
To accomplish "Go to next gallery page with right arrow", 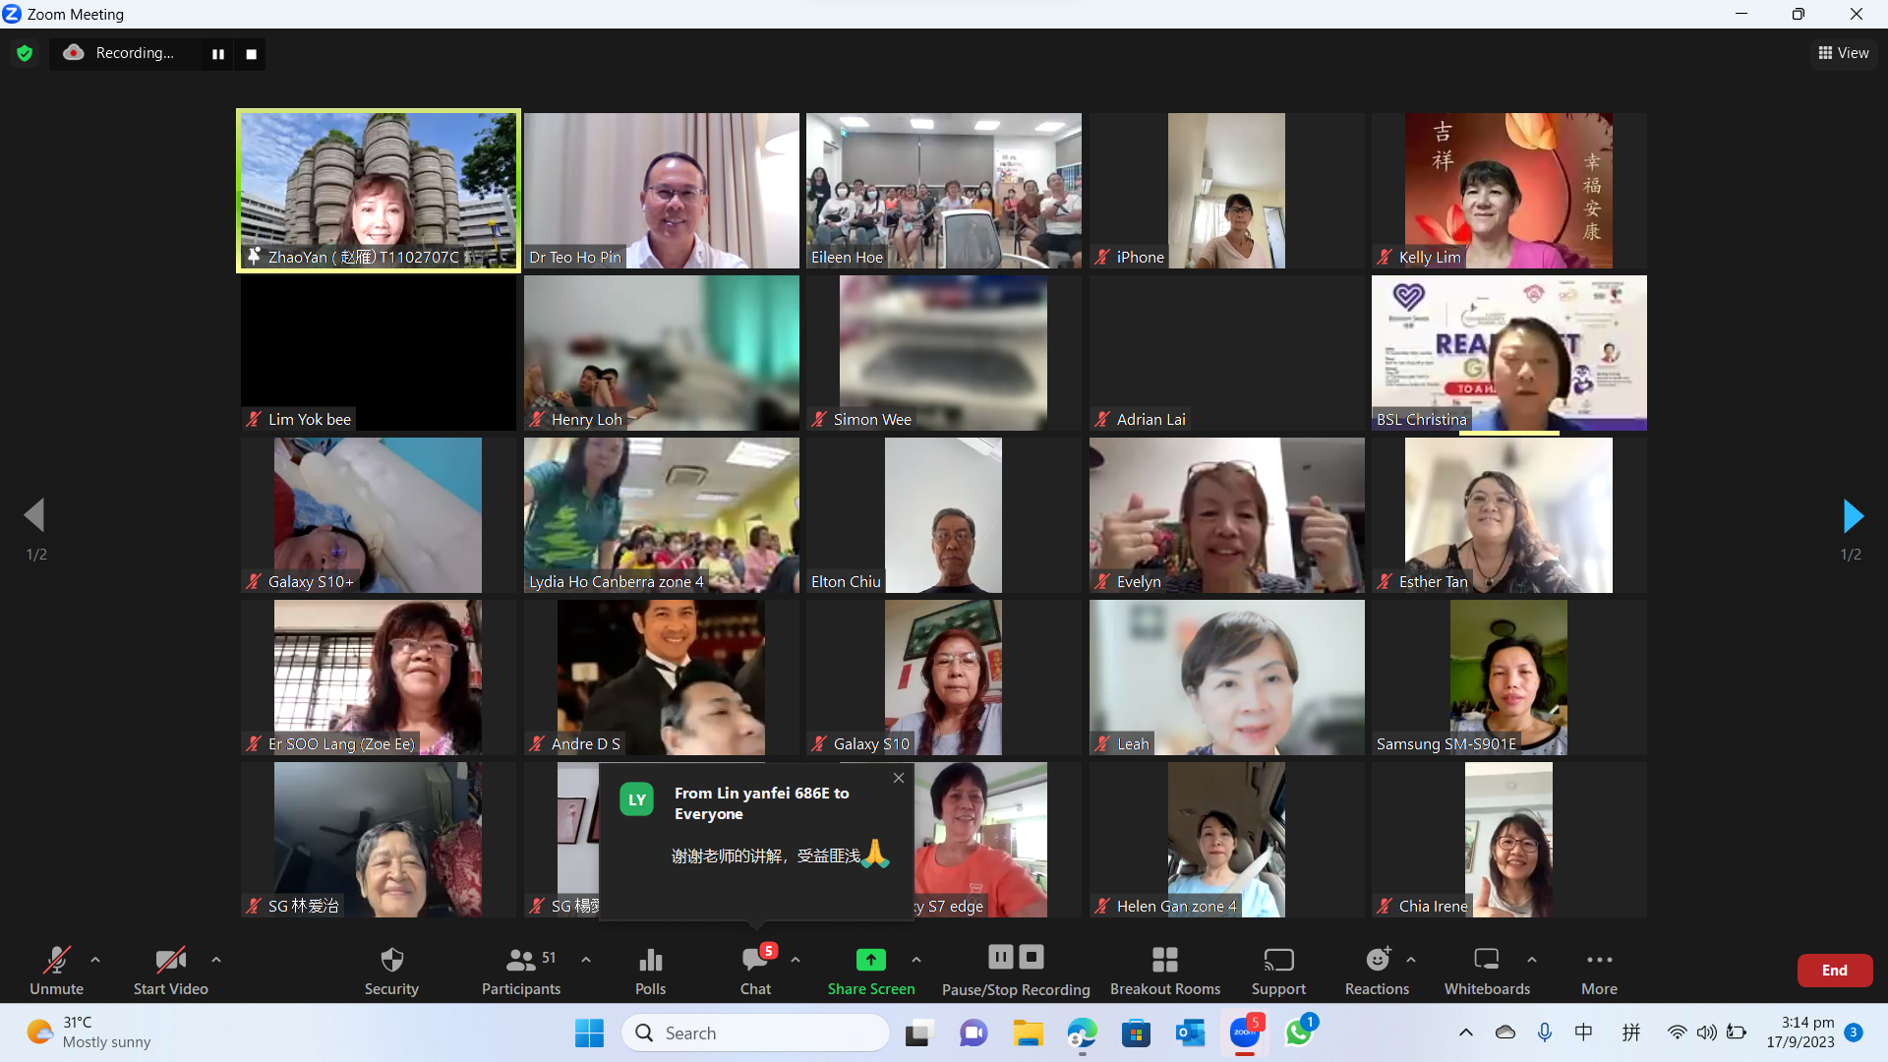I will point(1852,515).
